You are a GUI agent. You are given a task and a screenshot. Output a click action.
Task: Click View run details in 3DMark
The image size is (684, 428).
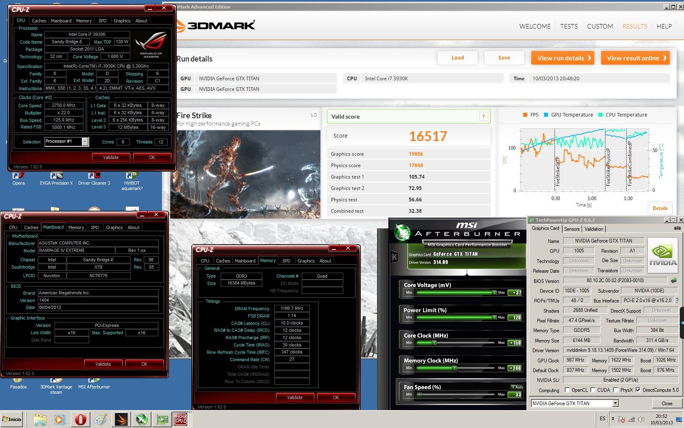point(563,58)
